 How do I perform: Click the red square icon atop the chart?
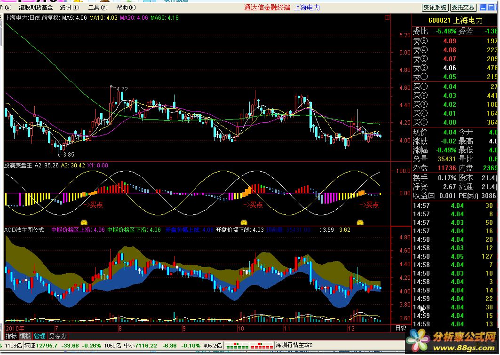click(387, 18)
